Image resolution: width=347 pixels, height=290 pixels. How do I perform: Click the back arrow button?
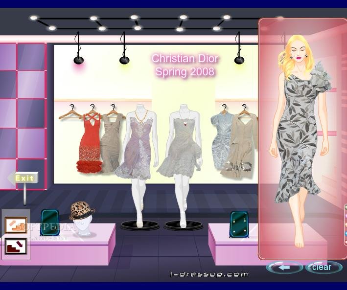coord(284,268)
